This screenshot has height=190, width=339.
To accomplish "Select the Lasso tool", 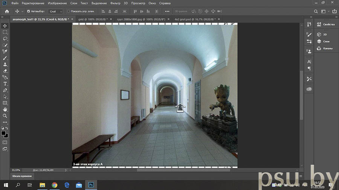I will point(5,39).
